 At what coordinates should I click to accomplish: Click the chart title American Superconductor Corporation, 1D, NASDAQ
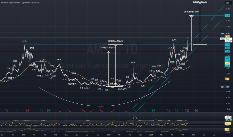coord(20,3)
